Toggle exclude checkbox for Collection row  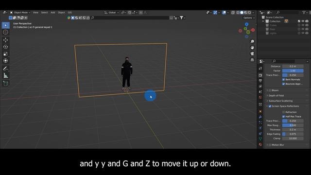[299, 21]
